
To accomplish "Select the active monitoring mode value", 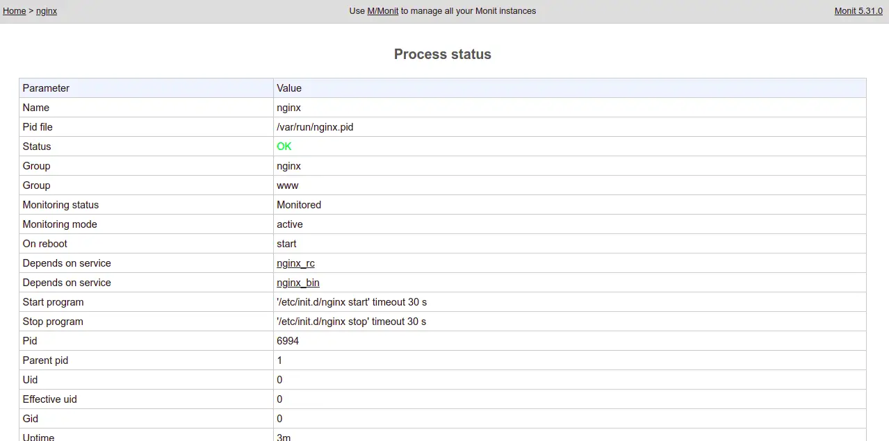I will pos(290,224).
